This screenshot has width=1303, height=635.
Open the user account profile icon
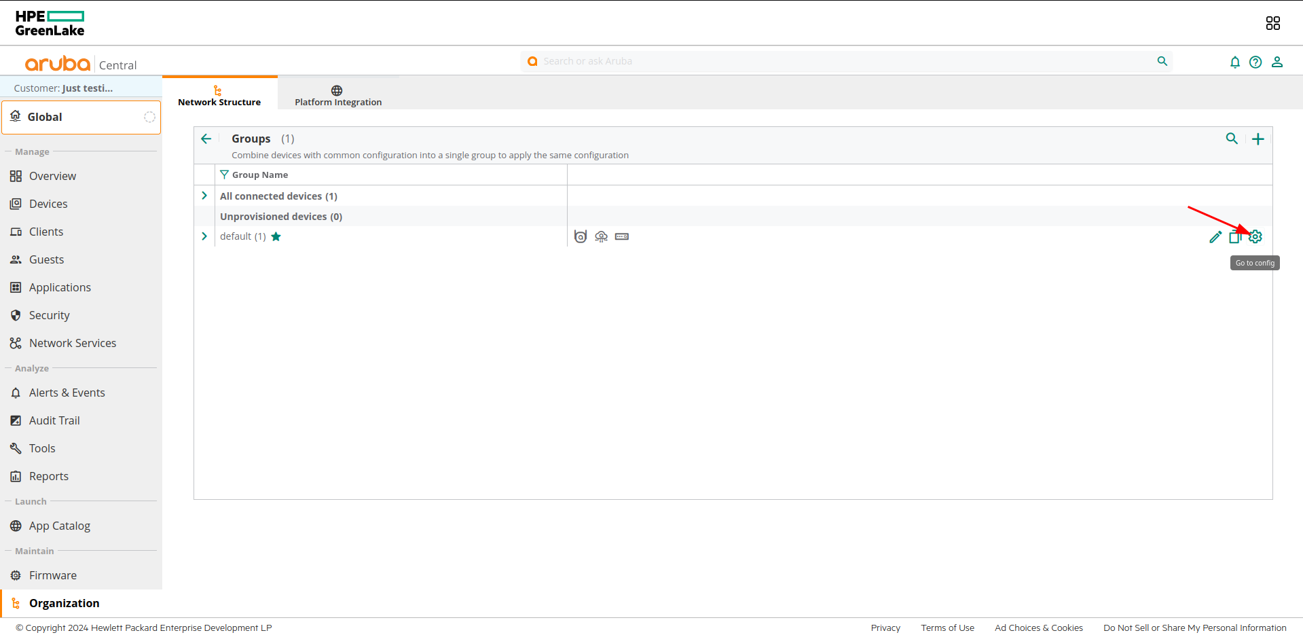click(1277, 62)
